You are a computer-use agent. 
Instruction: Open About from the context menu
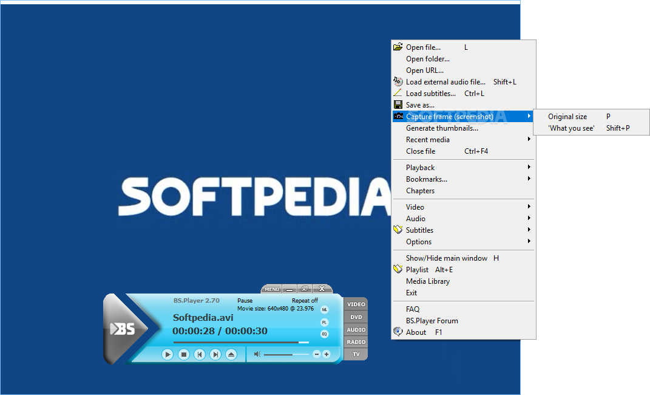coord(464,332)
